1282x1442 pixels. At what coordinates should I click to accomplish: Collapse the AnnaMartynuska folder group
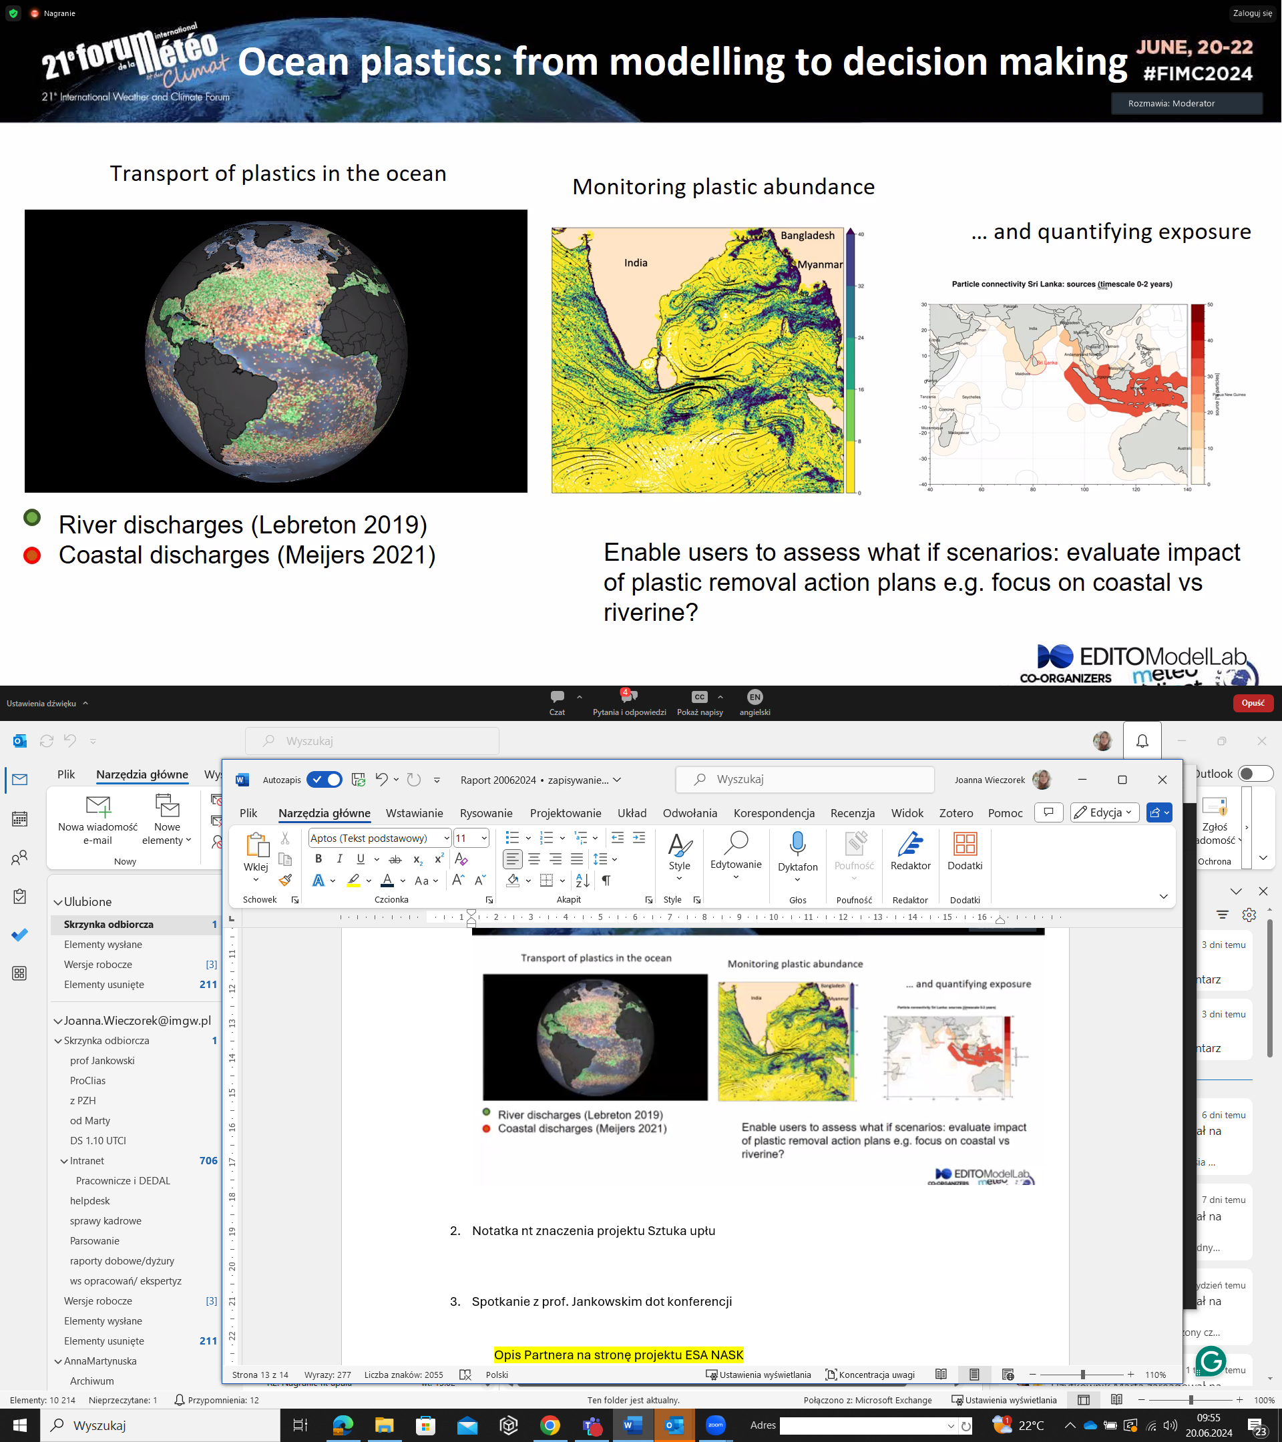[x=58, y=1361]
